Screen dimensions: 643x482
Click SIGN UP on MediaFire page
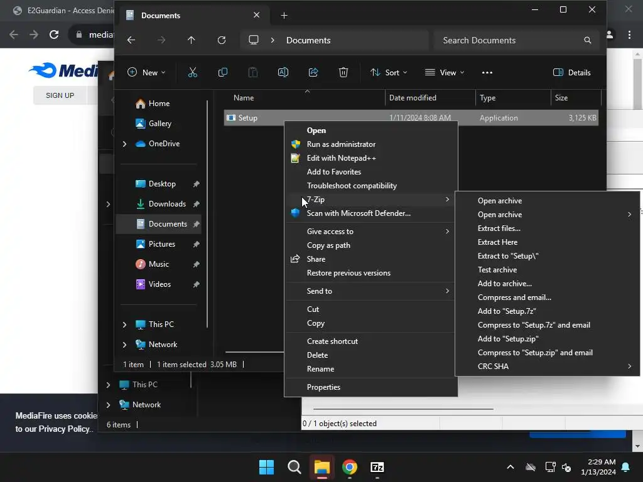[x=60, y=95]
